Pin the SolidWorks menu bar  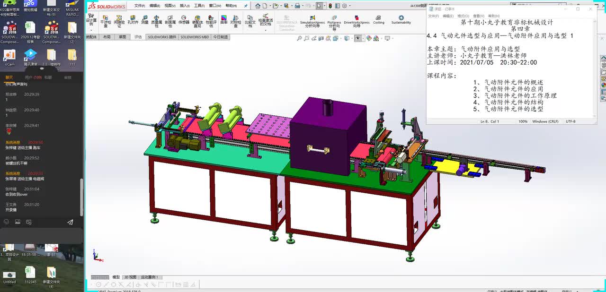246,6
